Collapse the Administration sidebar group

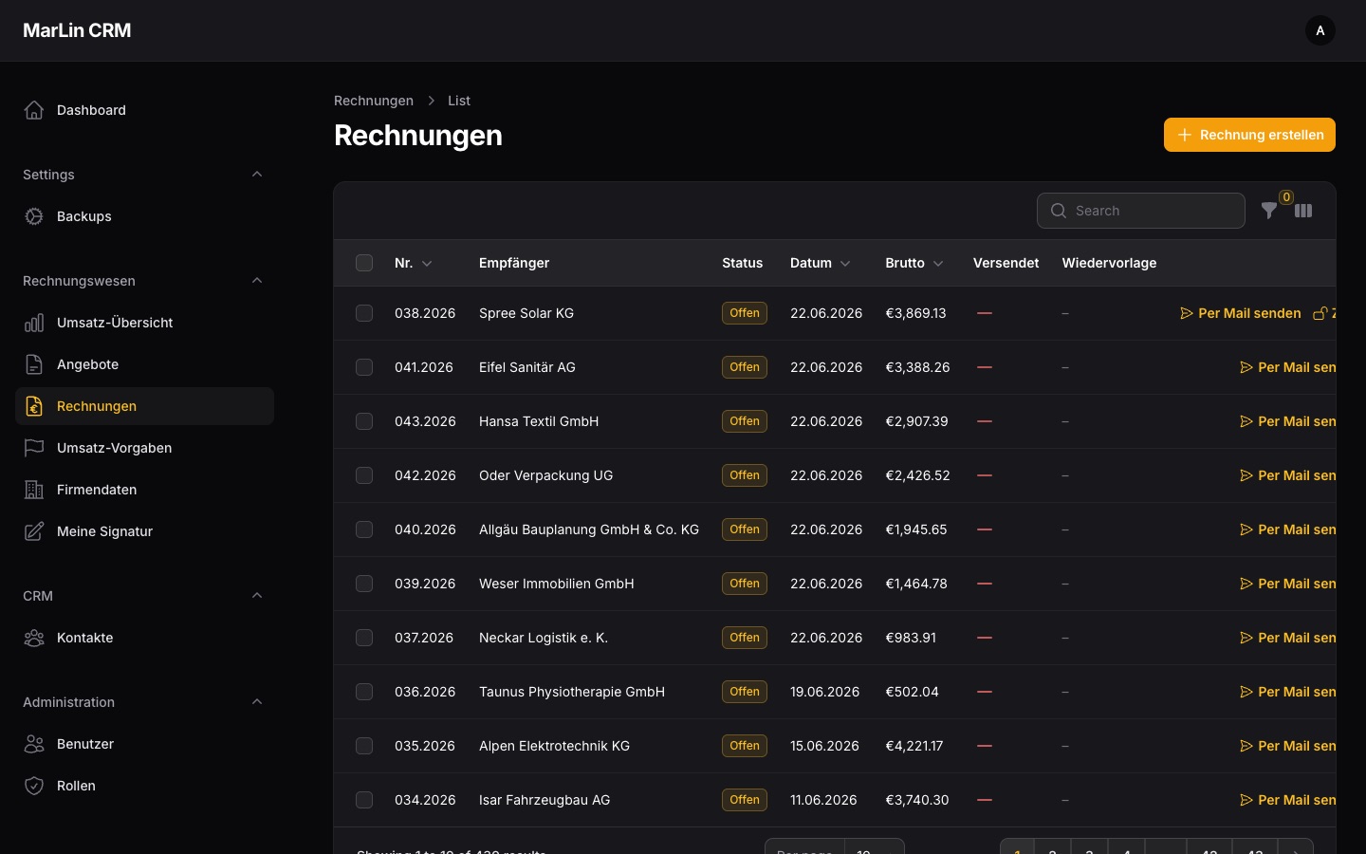coord(257,702)
